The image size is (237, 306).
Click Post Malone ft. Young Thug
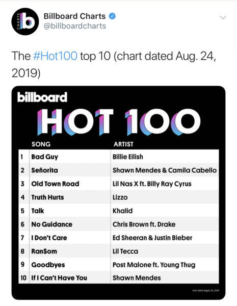pyautogui.click(x=154, y=265)
